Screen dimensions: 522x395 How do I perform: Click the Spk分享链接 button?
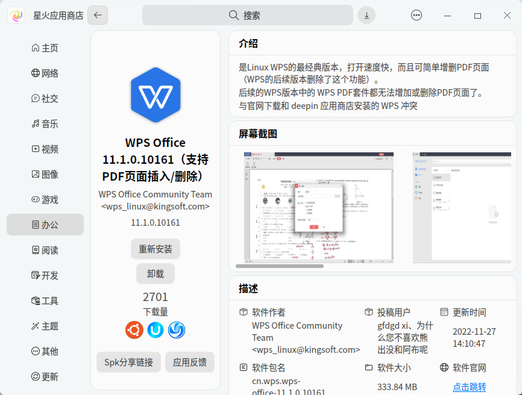pos(128,362)
